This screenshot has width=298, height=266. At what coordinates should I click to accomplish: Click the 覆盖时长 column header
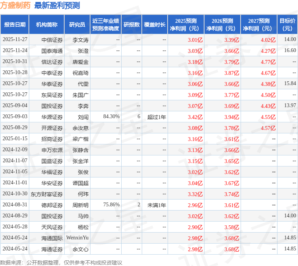tap(155, 24)
